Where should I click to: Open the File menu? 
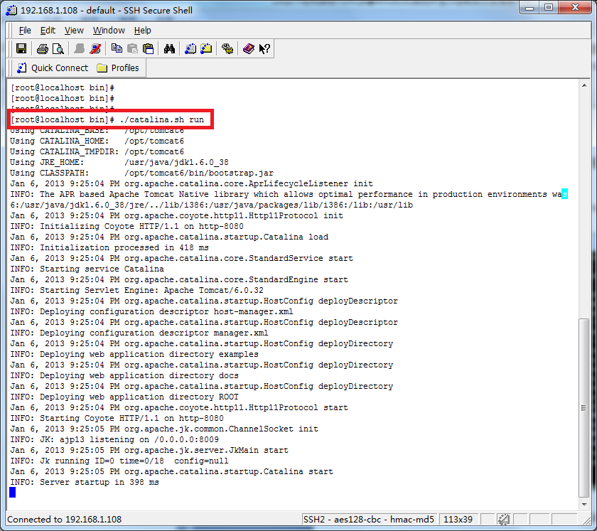[x=25, y=31]
